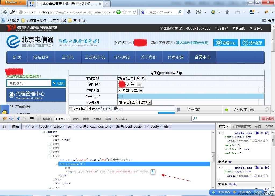The height and width of the screenshot is (196, 275).
Task: Click 云主机 in the site navigation
Action: [68, 57]
